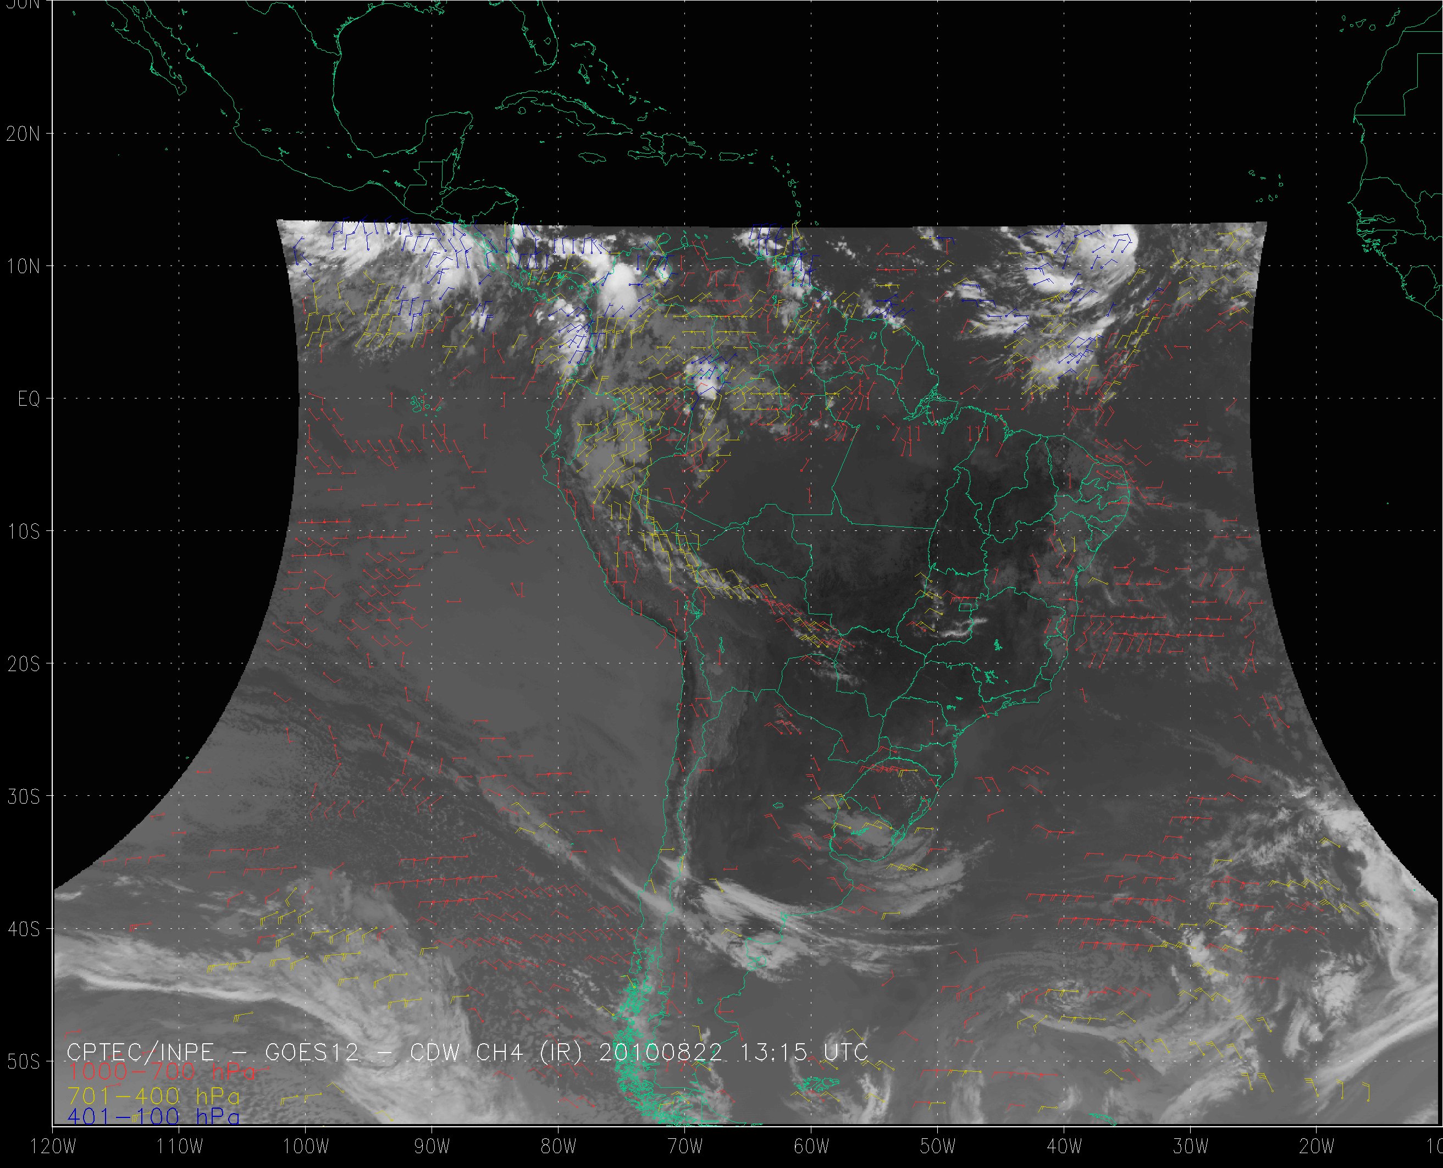Click the 20S latitude axis label
The height and width of the screenshot is (1168, 1443).
point(23,665)
